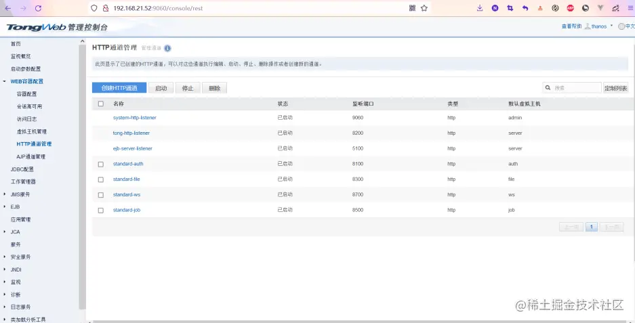This screenshot has width=635, height=323.
Task: Check the standard-ws row checkbox
Action: click(101, 195)
